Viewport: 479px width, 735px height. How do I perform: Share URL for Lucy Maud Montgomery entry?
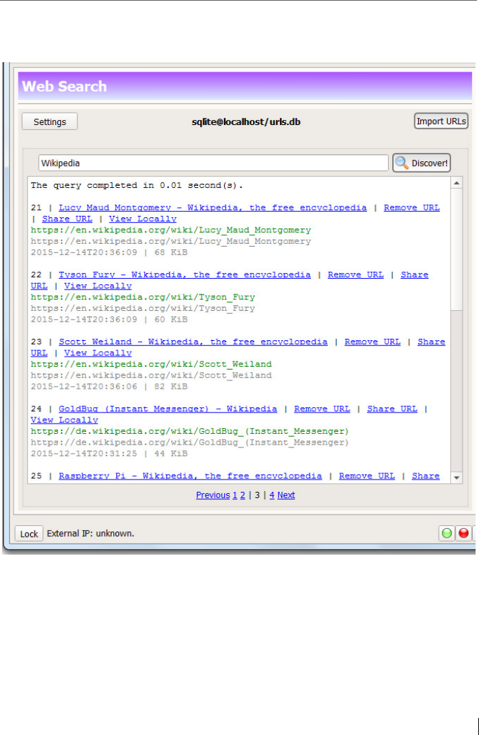[x=67, y=219]
